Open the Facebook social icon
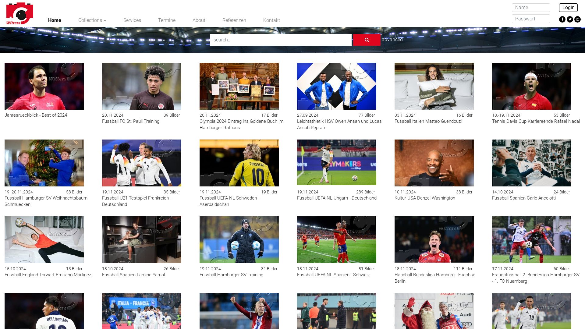The width and height of the screenshot is (585, 329). point(562,19)
